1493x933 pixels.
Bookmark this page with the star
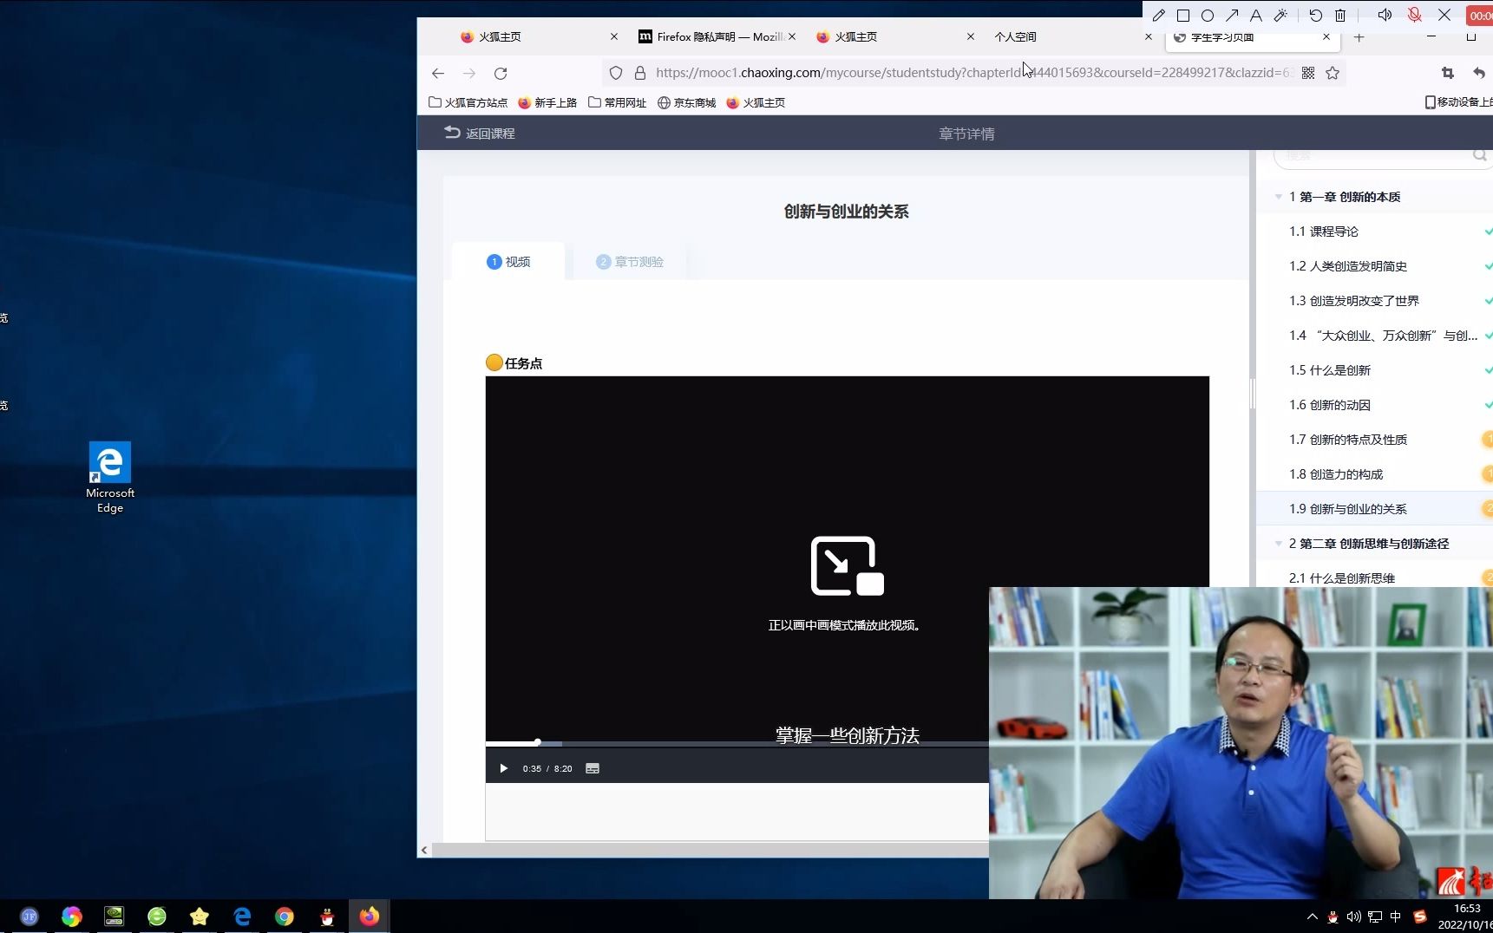tap(1333, 73)
